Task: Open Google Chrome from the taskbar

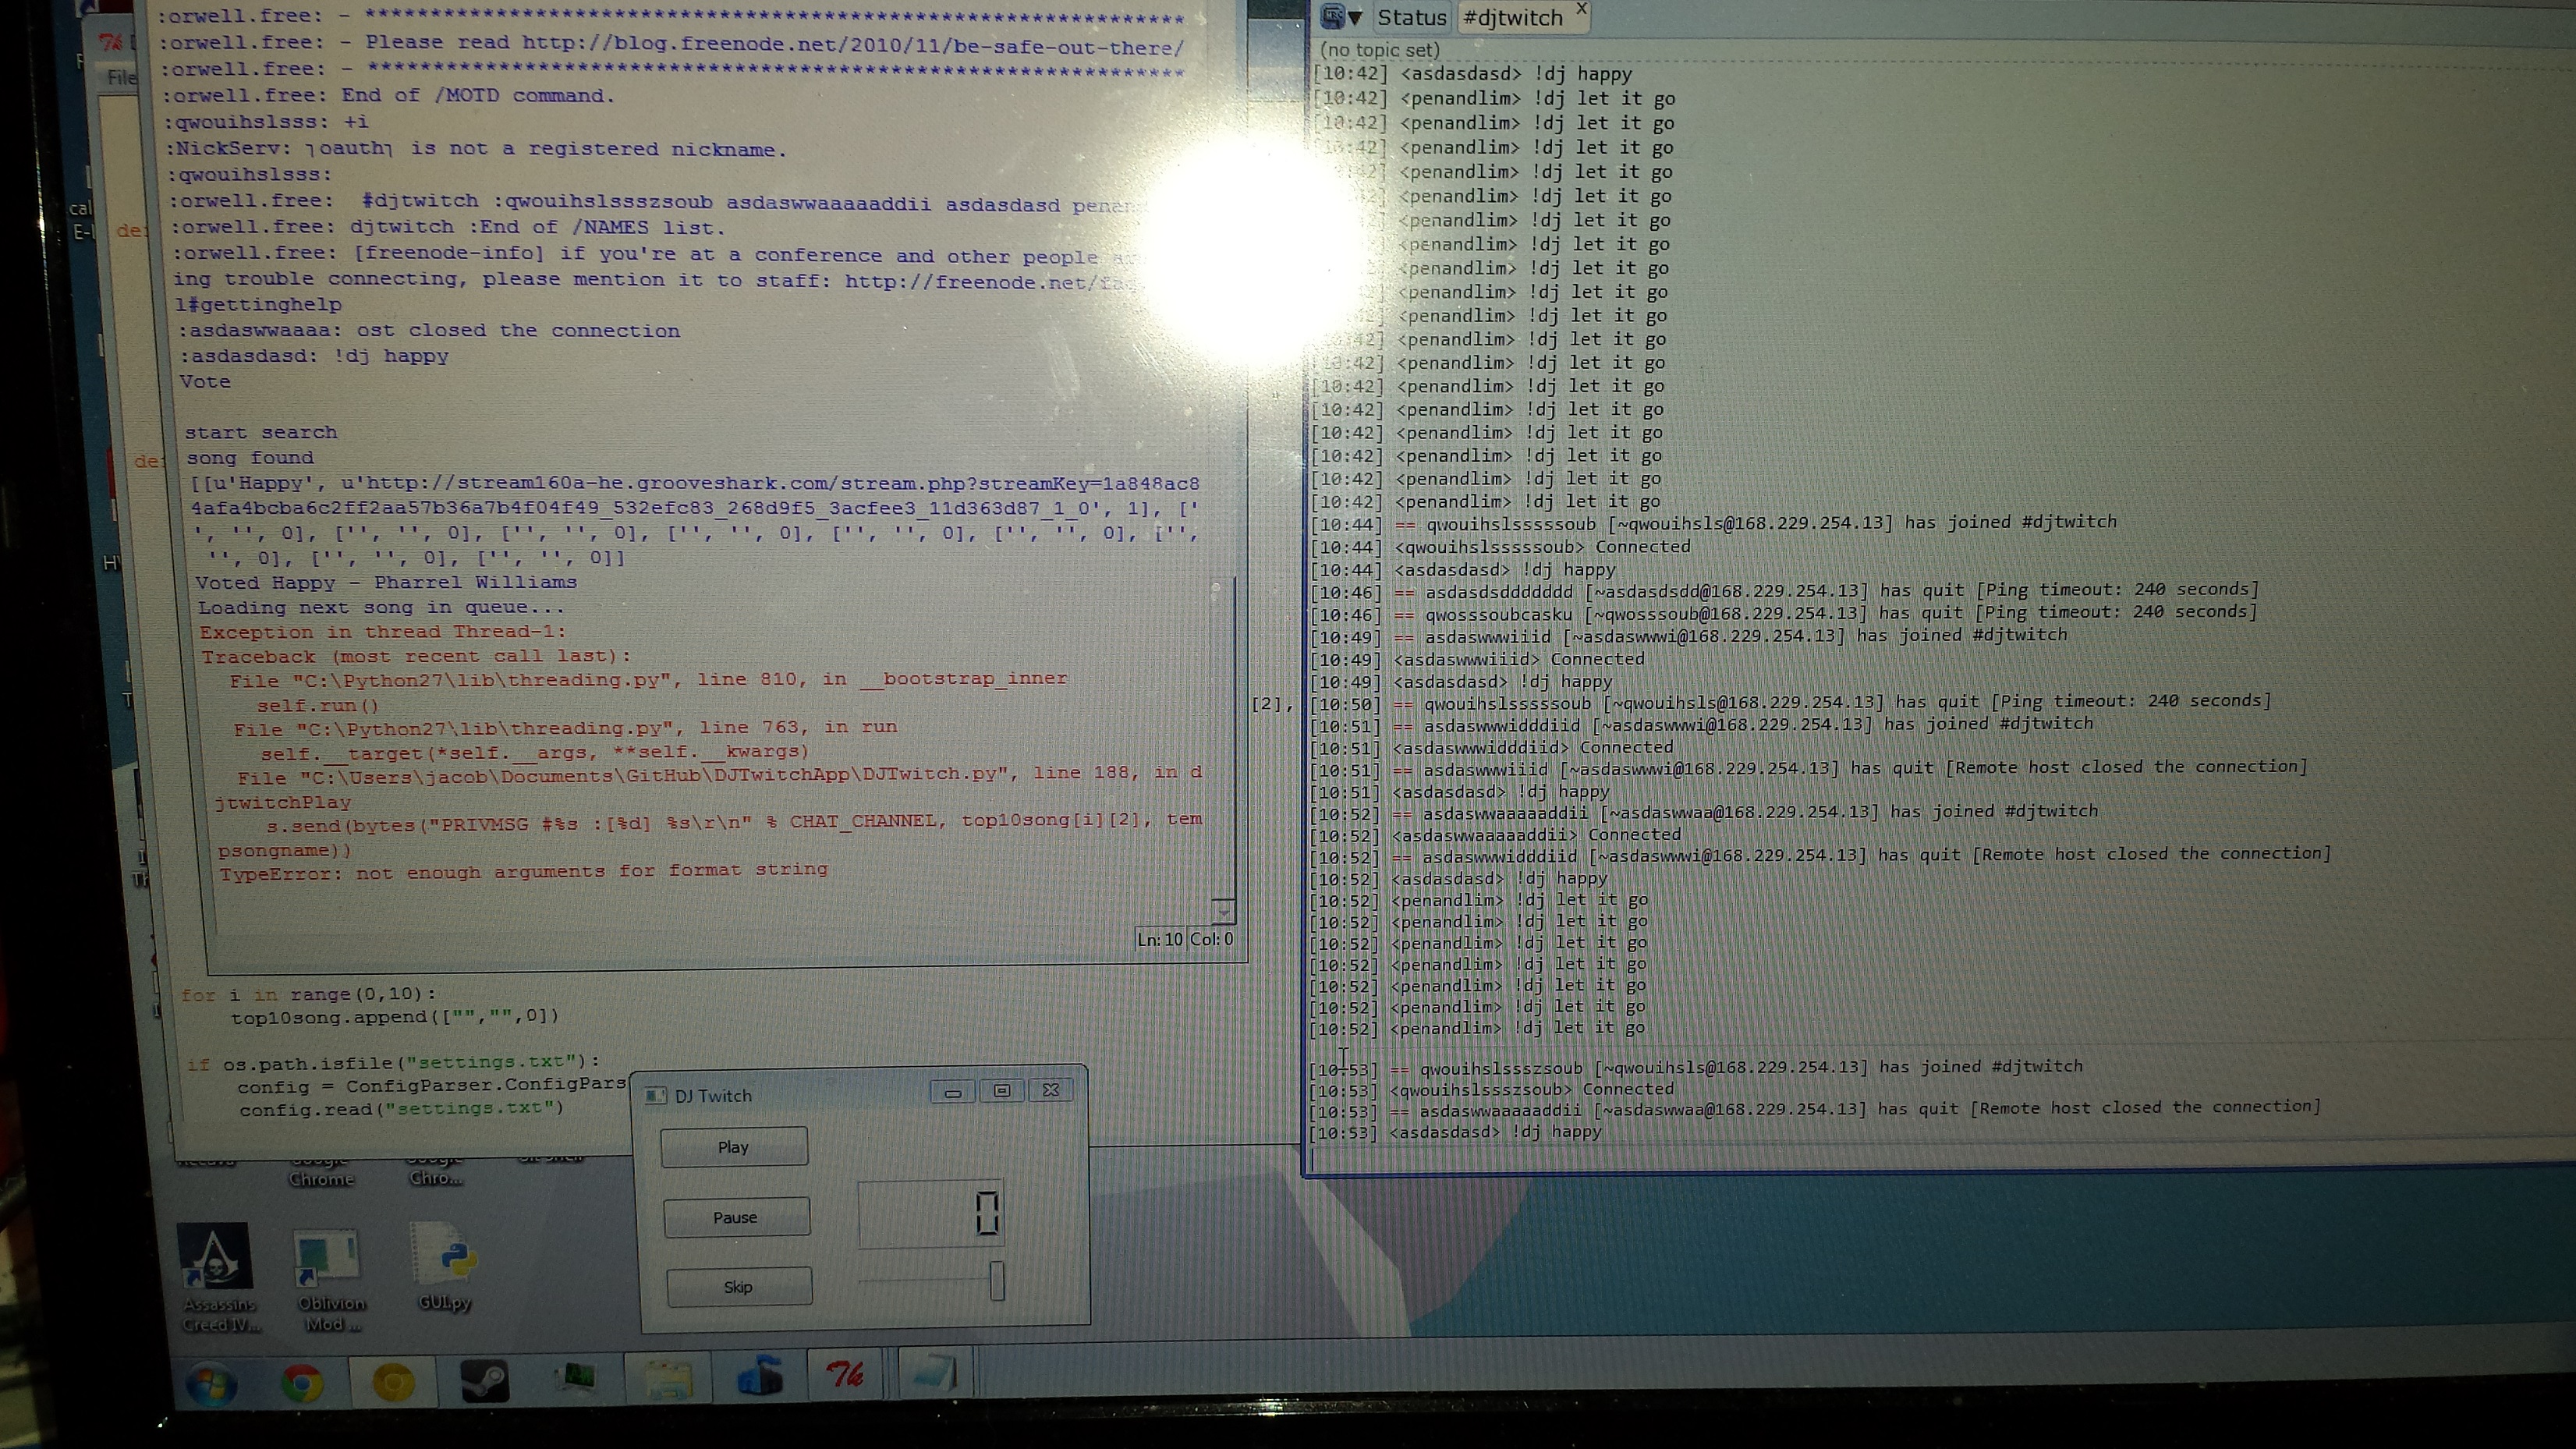Action: [302, 1383]
